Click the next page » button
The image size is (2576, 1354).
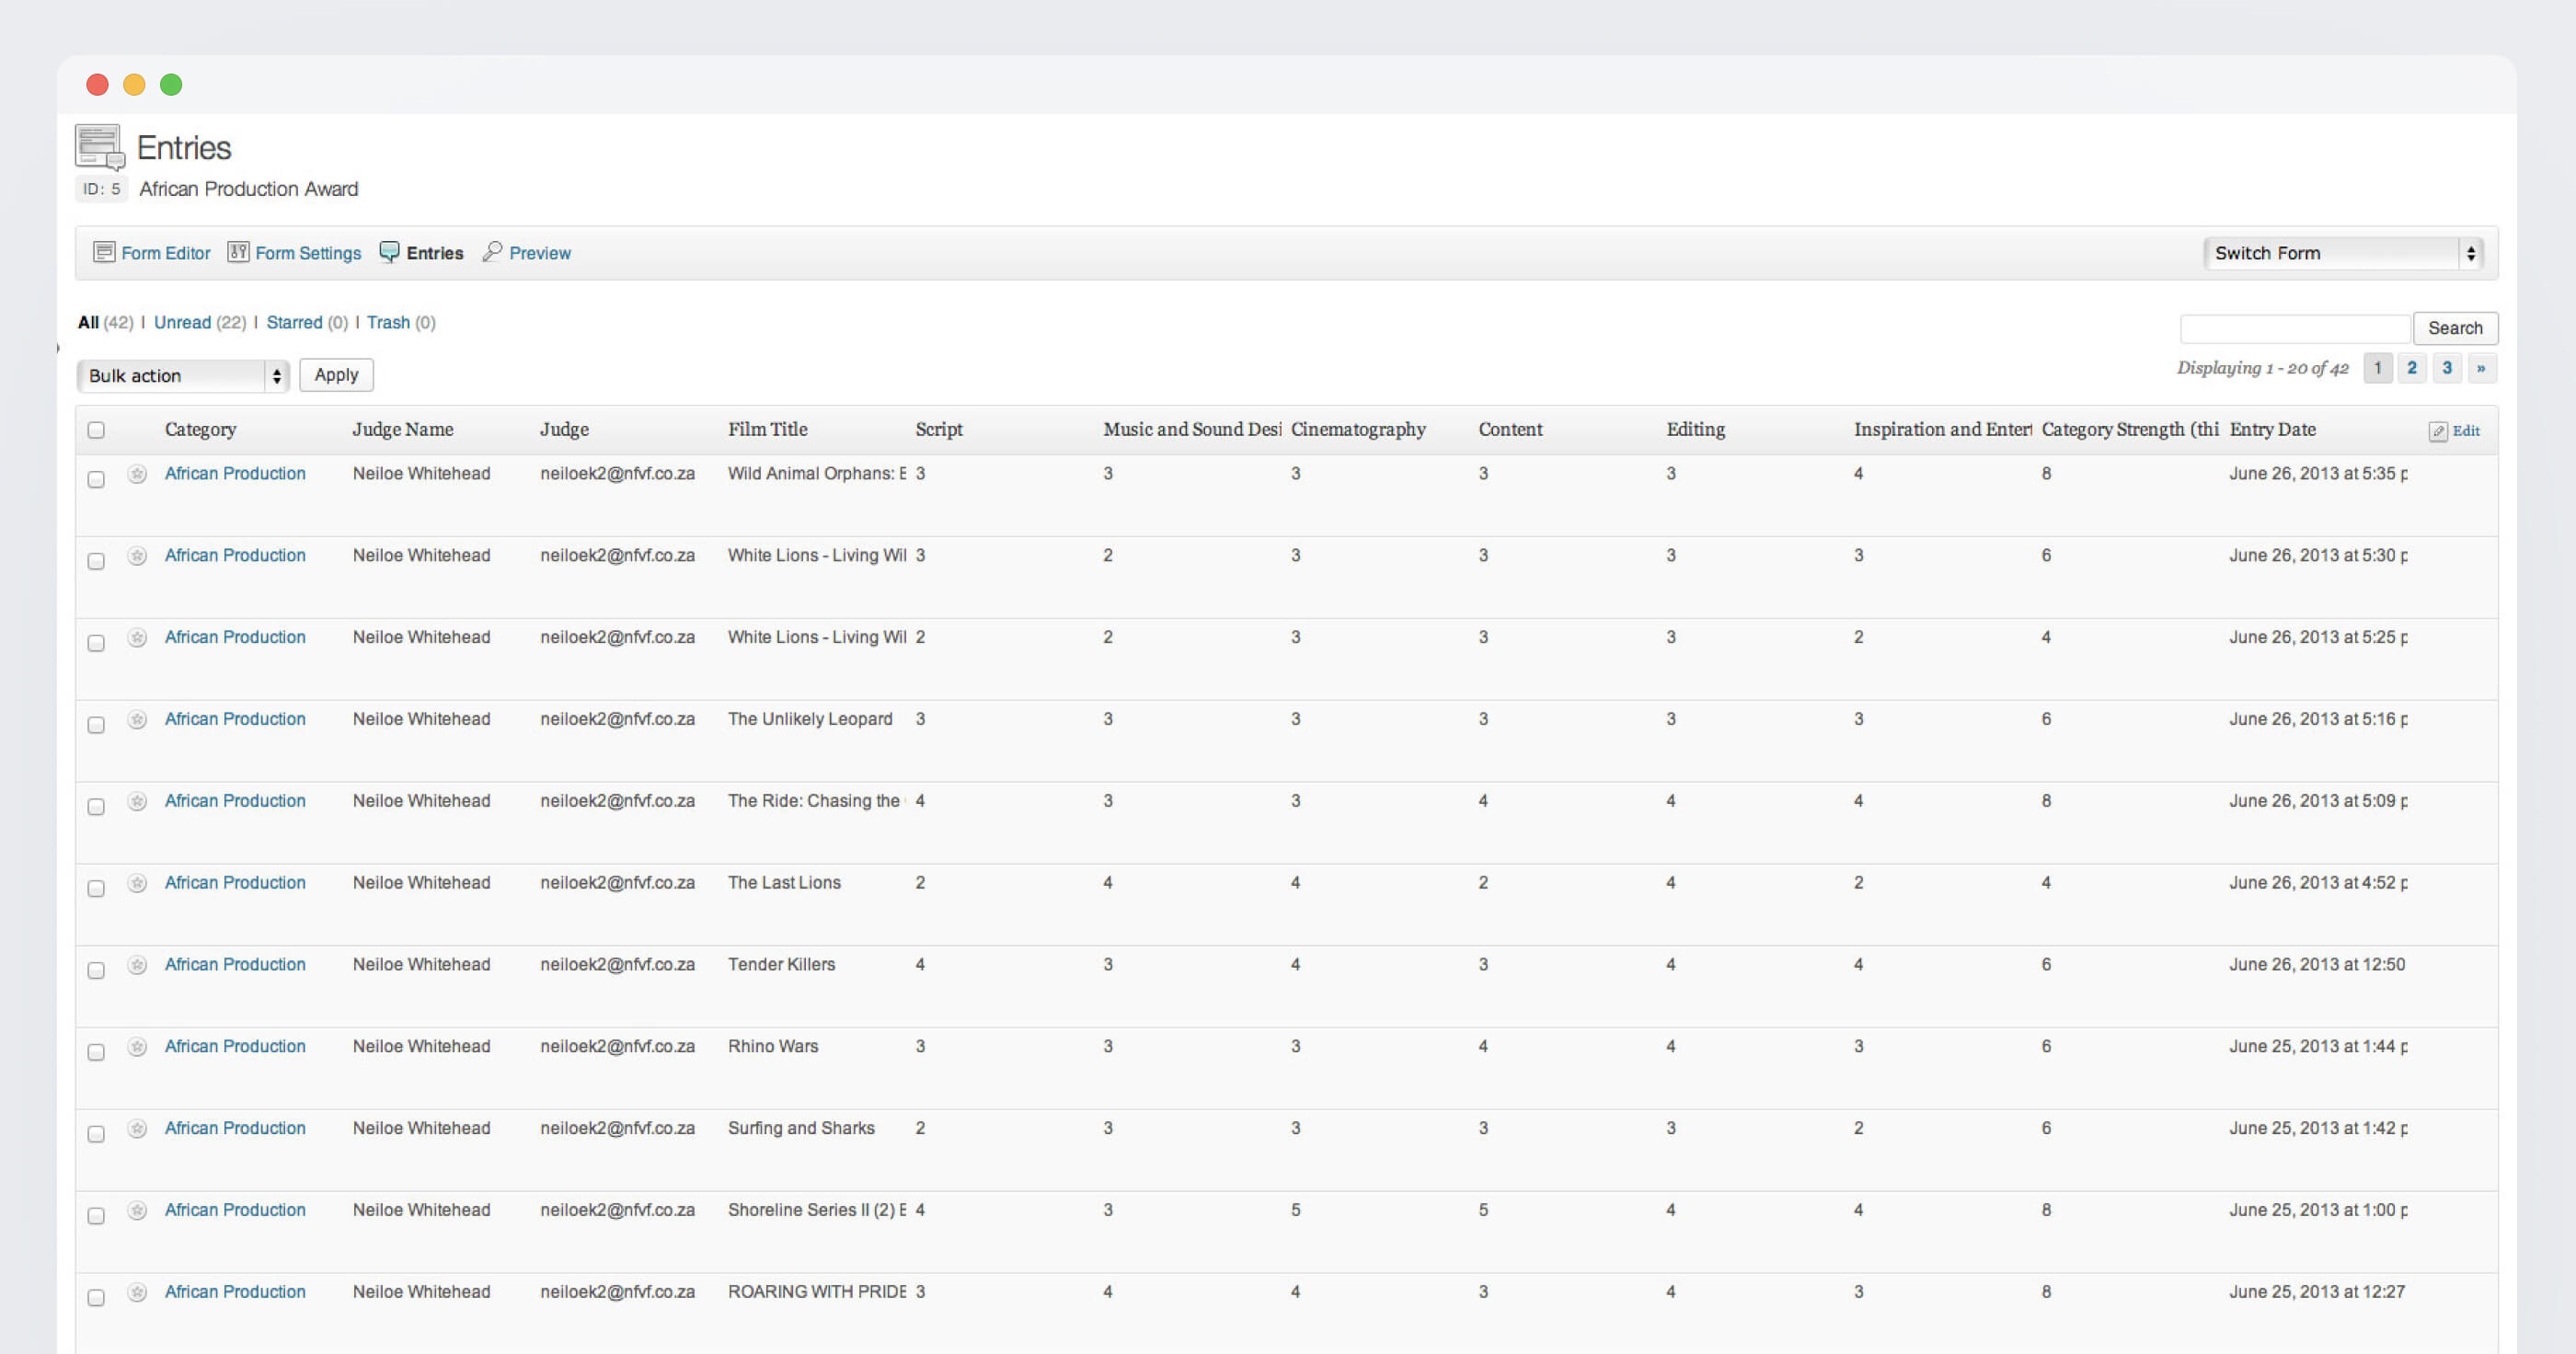tap(2481, 368)
